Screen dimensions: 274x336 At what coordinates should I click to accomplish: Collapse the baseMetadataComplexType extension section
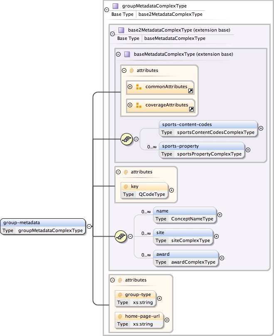(x=118, y=54)
